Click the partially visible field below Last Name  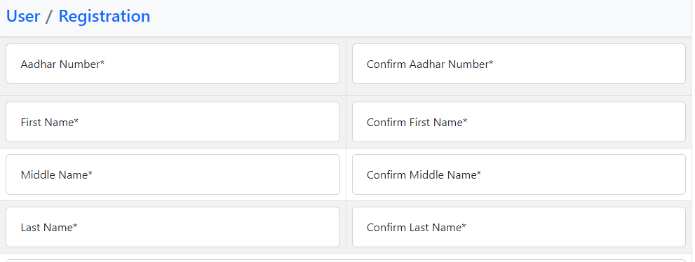tap(346, 261)
